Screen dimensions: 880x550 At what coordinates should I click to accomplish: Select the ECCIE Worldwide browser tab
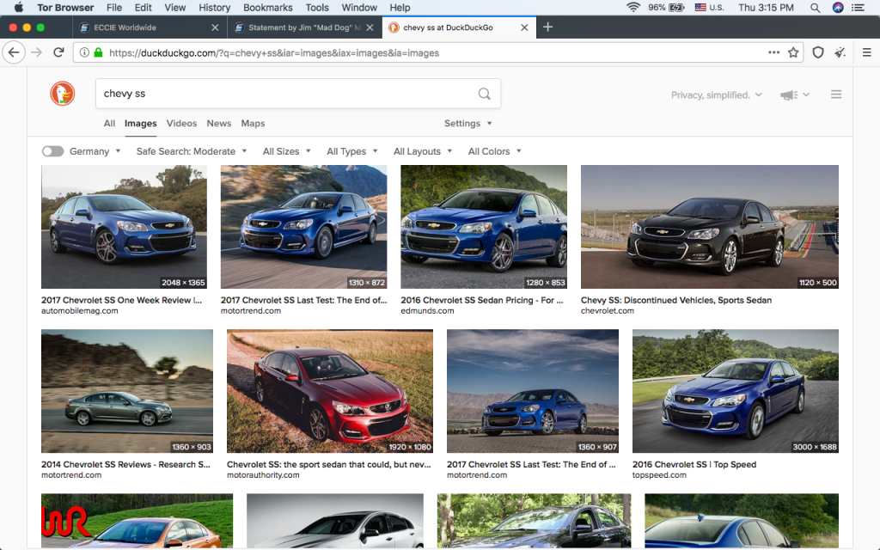coord(150,27)
